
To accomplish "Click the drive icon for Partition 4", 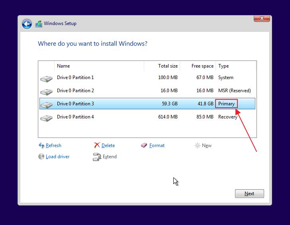I will click(x=47, y=118).
